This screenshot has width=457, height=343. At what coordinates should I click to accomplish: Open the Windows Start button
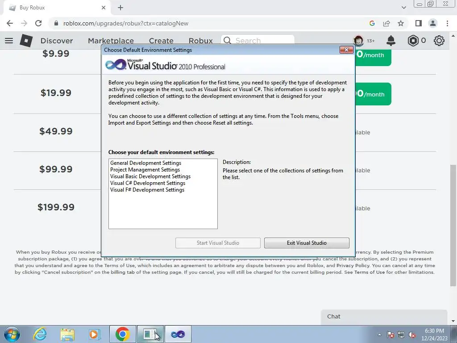pyautogui.click(x=12, y=334)
